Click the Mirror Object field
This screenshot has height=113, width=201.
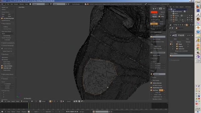pos(182,56)
